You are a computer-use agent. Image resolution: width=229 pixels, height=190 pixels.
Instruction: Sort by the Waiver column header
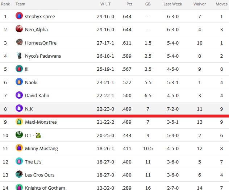coord(200,4)
